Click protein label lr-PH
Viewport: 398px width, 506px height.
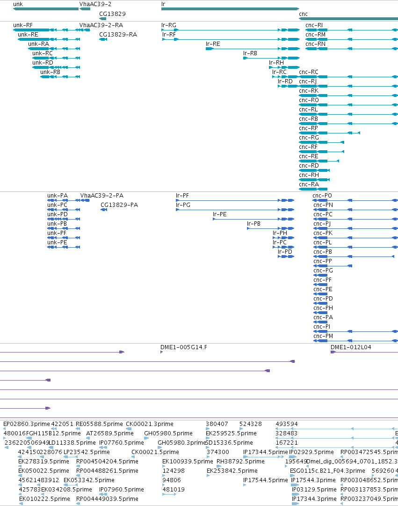coord(280,233)
